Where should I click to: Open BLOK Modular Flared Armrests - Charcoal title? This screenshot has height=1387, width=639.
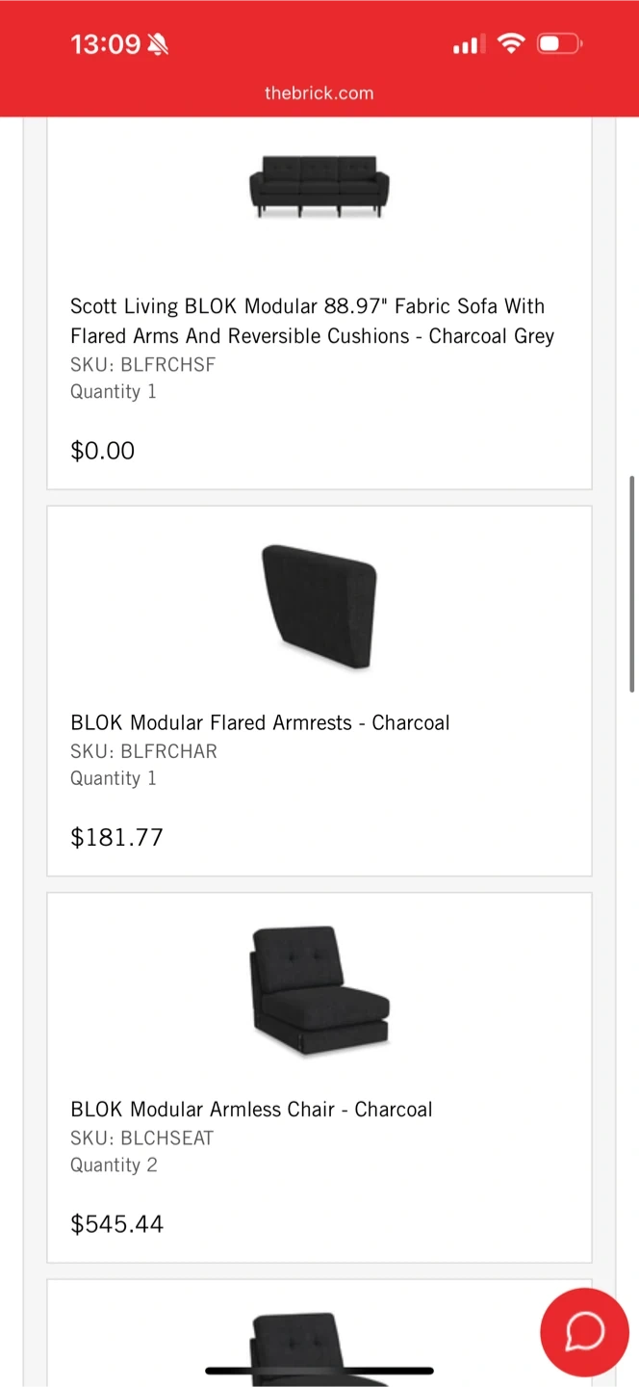point(260,722)
